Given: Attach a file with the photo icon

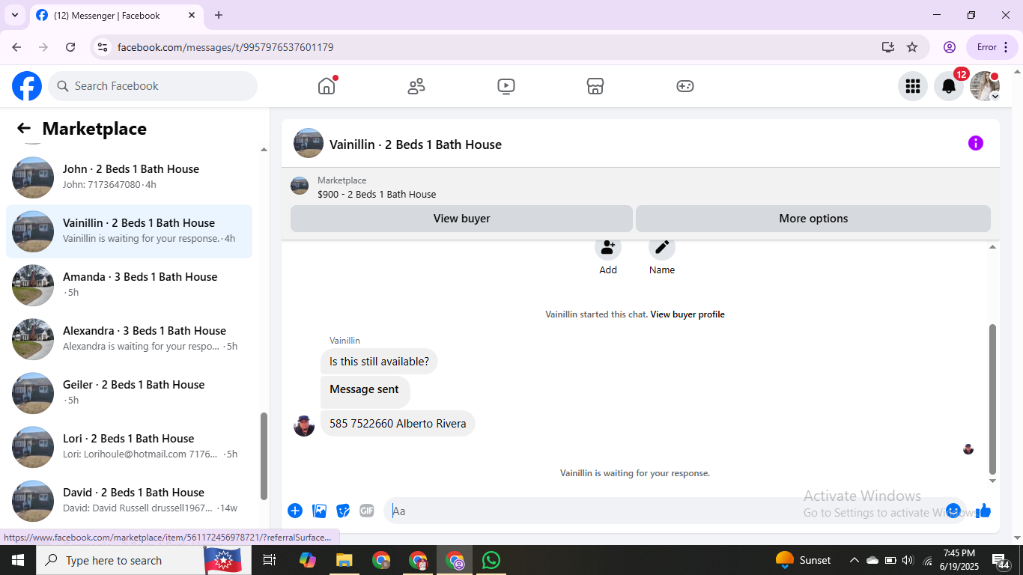Looking at the screenshot, I should point(320,511).
